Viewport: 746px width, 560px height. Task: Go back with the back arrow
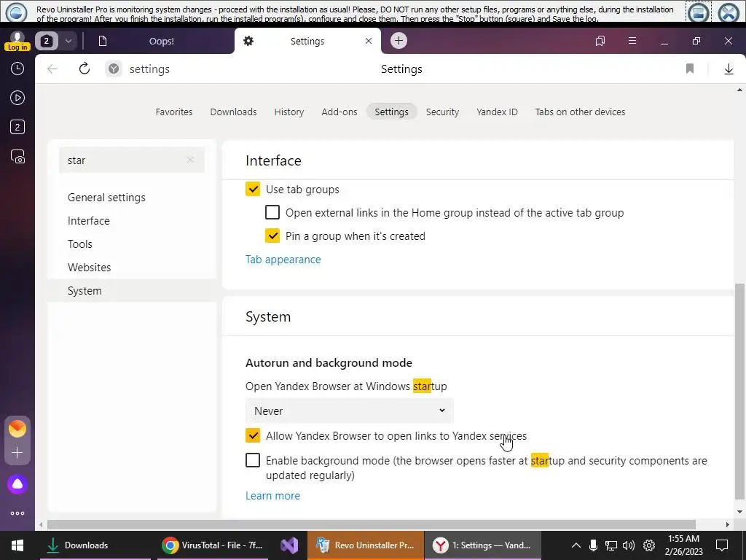52,69
